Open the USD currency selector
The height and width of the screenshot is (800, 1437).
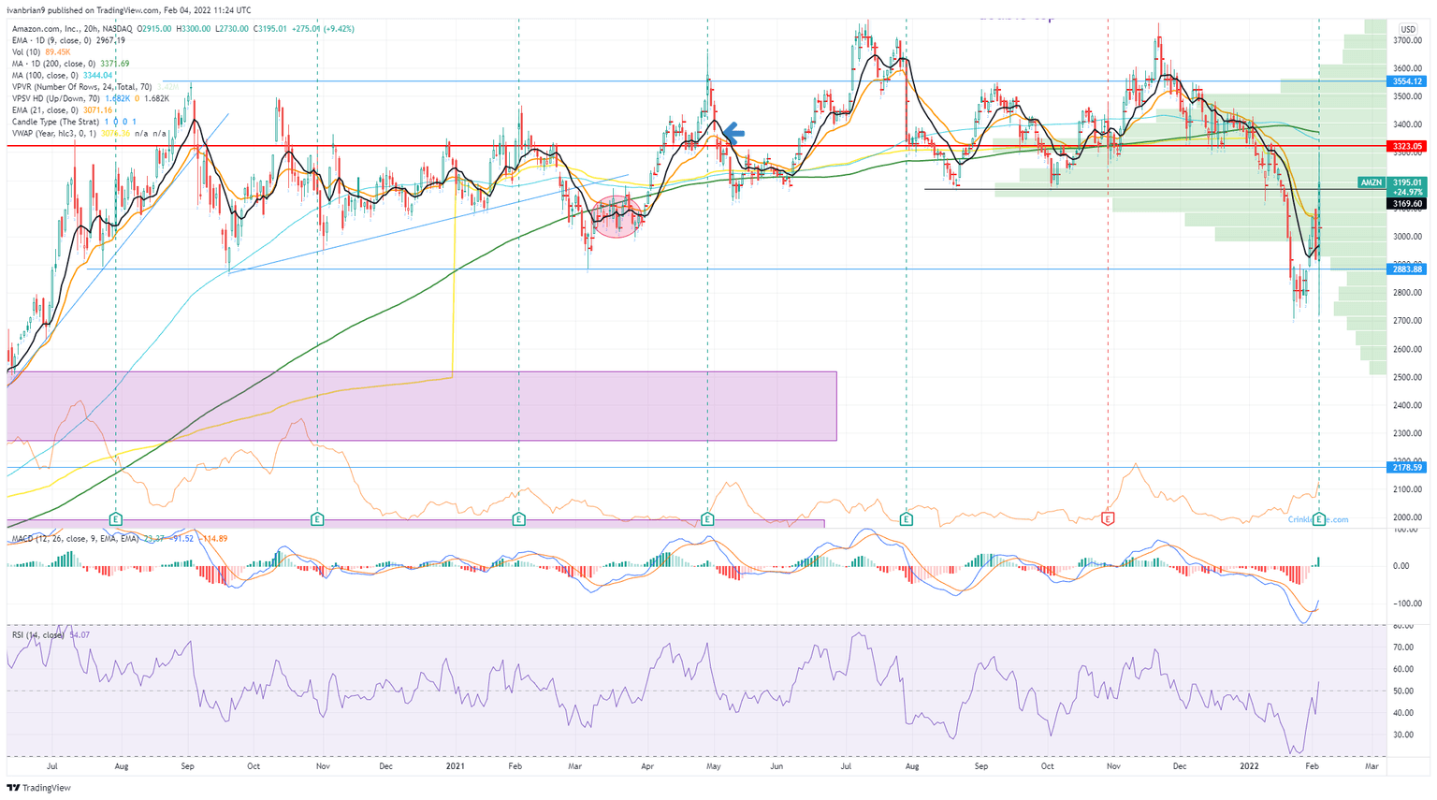[1406, 29]
